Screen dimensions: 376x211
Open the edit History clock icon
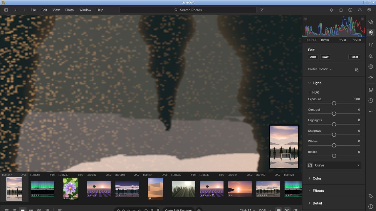point(371,101)
